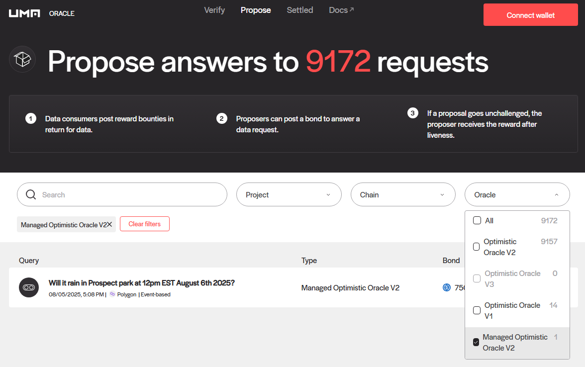Check the All oracle checkbox

477,220
